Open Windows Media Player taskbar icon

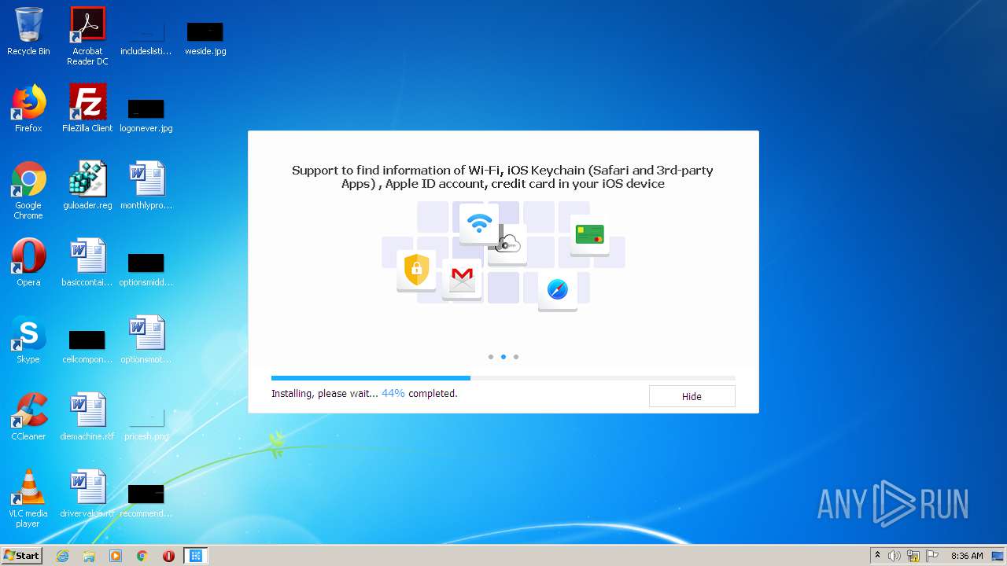click(x=116, y=556)
